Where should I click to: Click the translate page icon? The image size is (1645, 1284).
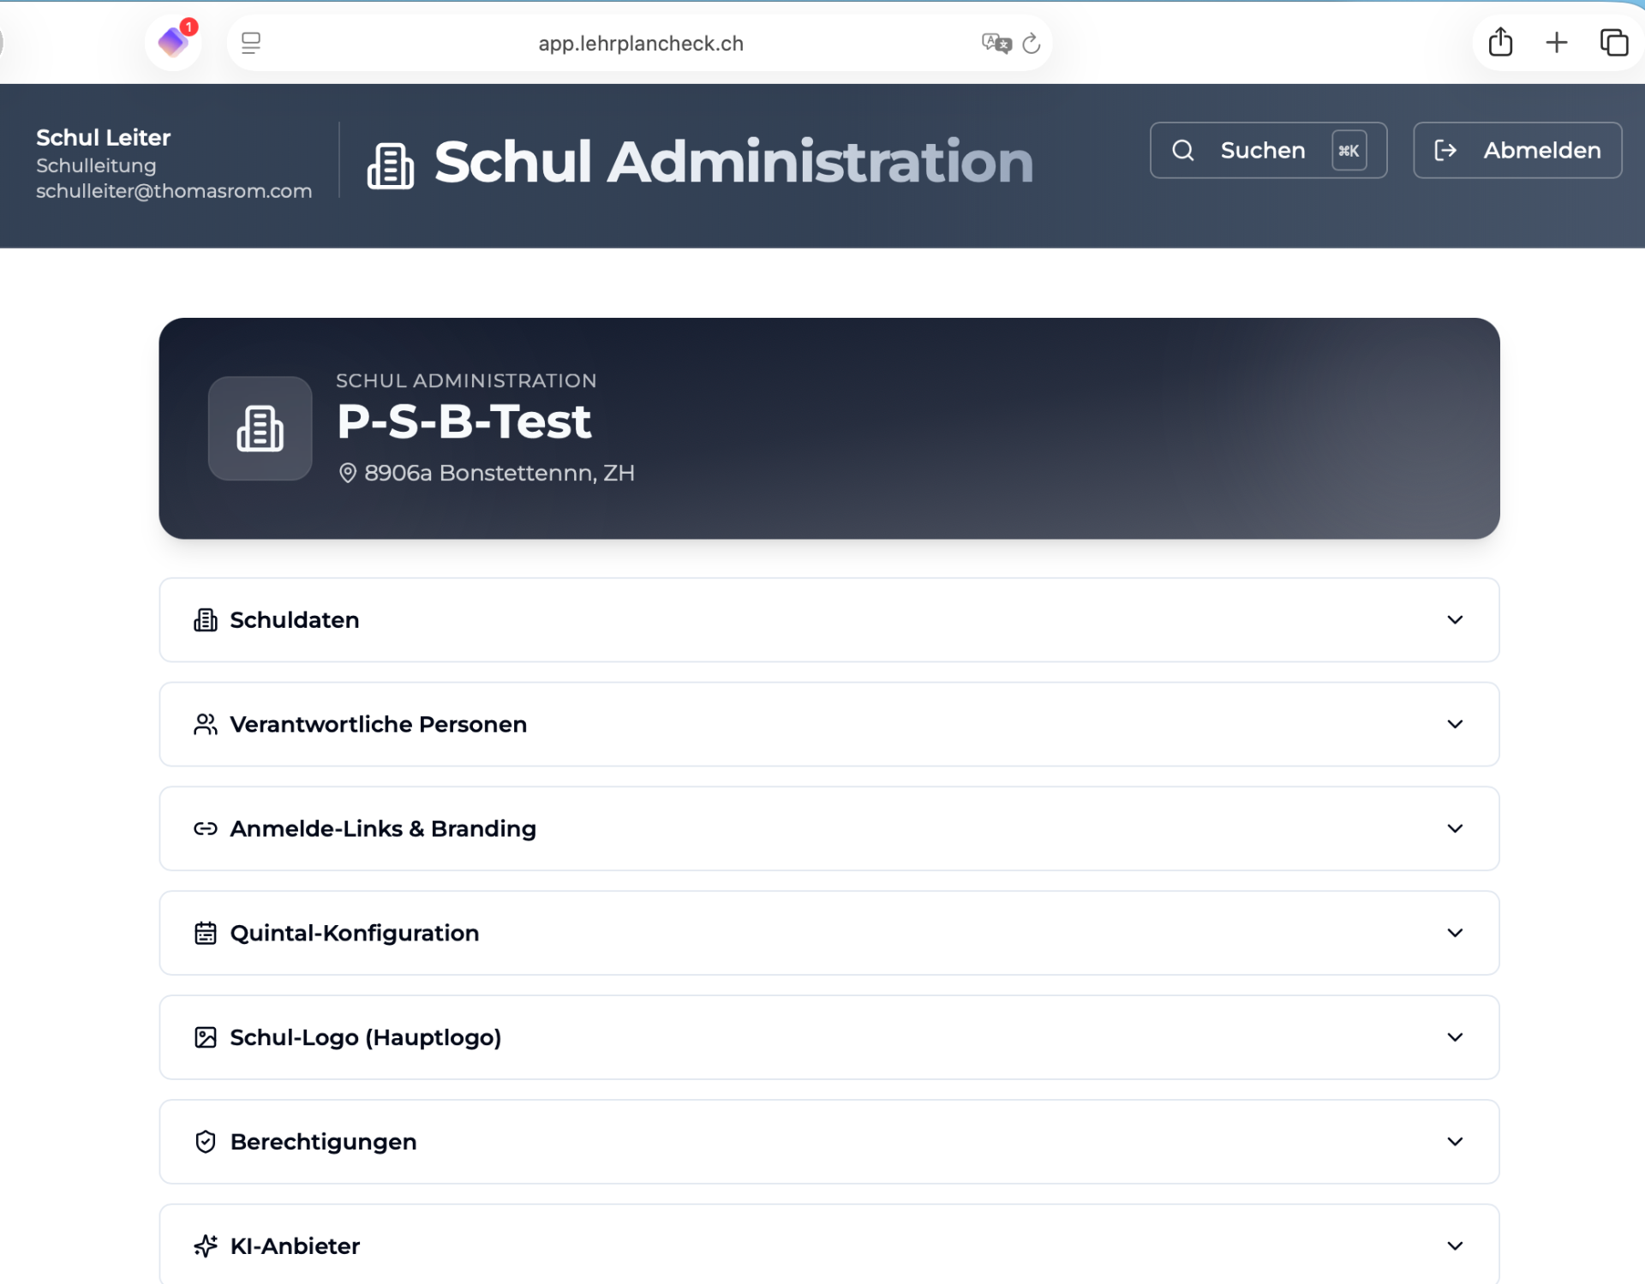[996, 43]
